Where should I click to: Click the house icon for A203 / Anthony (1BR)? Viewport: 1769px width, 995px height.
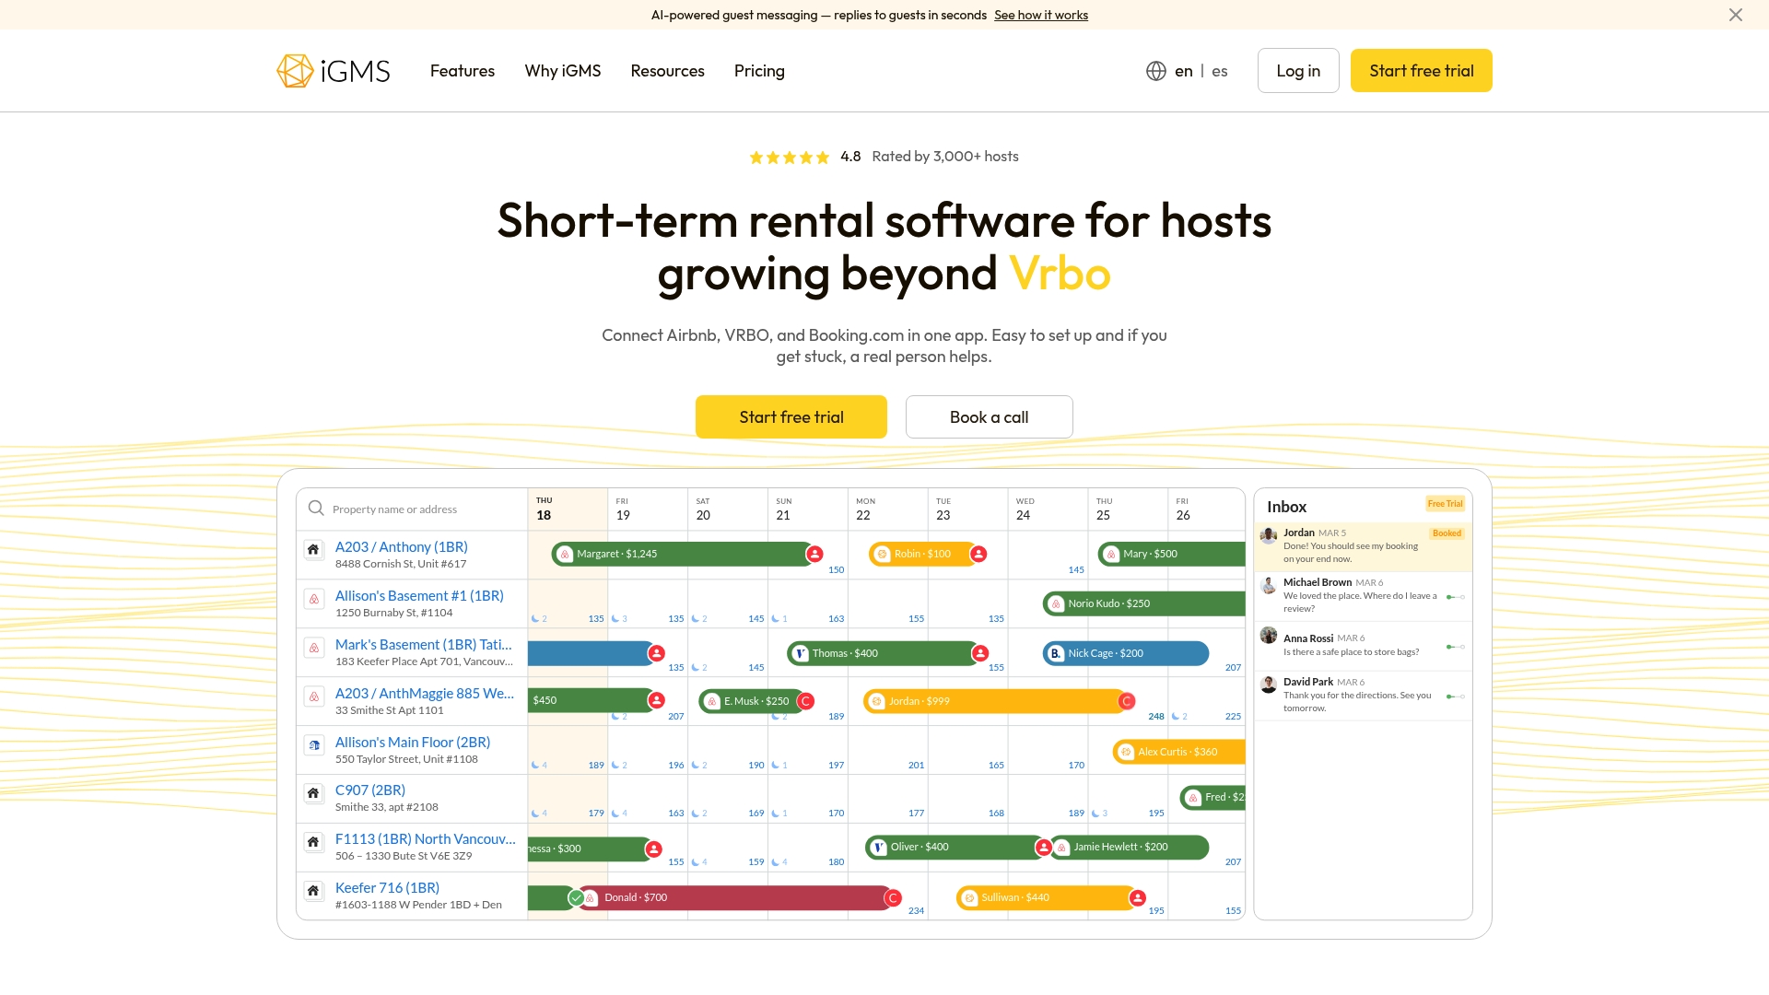313,550
